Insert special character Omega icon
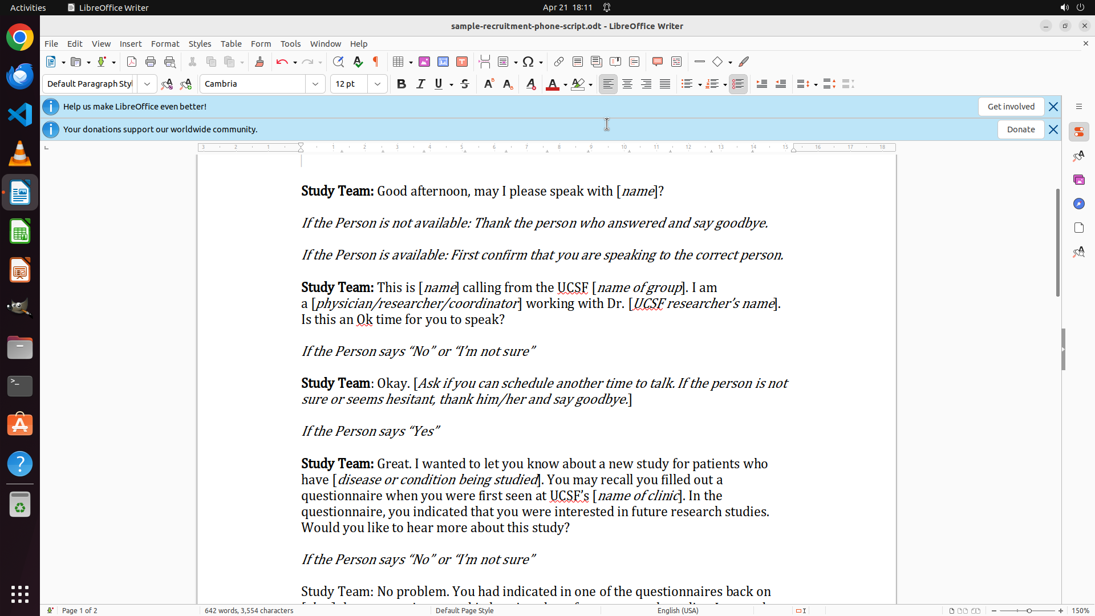1095x616 pixels. [x=528, y=62]
